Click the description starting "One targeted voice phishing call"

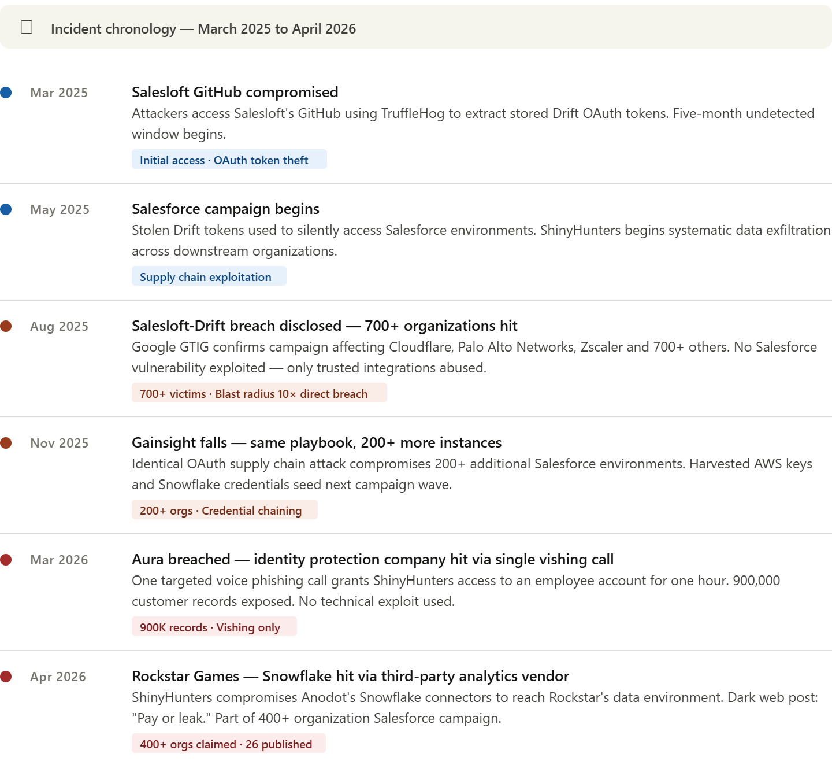[x=456, y=591]
